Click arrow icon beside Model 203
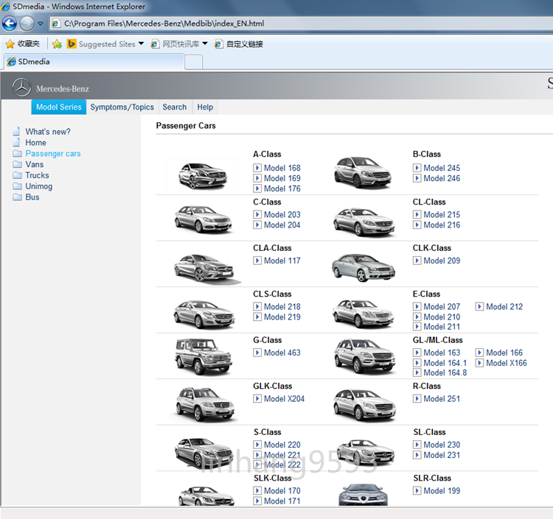Image resolution: width=553 pixels, height=519 pixels. pos(257,214)
